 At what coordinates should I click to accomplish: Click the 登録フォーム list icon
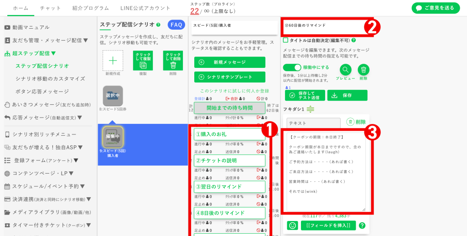(x=7, y=160)
